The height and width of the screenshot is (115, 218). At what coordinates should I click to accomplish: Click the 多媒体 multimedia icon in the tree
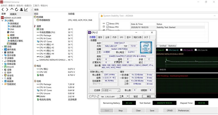pyautogui.click(x=5, y=58)
